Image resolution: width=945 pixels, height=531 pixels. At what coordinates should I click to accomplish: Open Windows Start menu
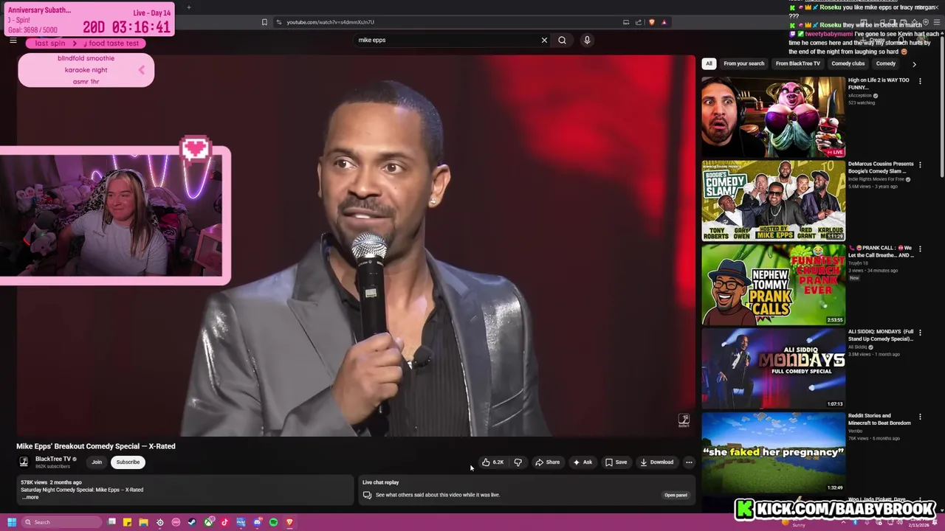point(12,522)
